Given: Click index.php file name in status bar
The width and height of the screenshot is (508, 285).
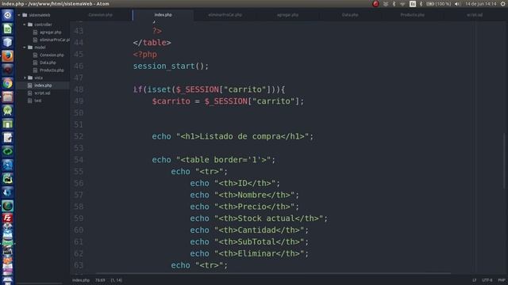Looking at the screenshot, I should point(81,280).
